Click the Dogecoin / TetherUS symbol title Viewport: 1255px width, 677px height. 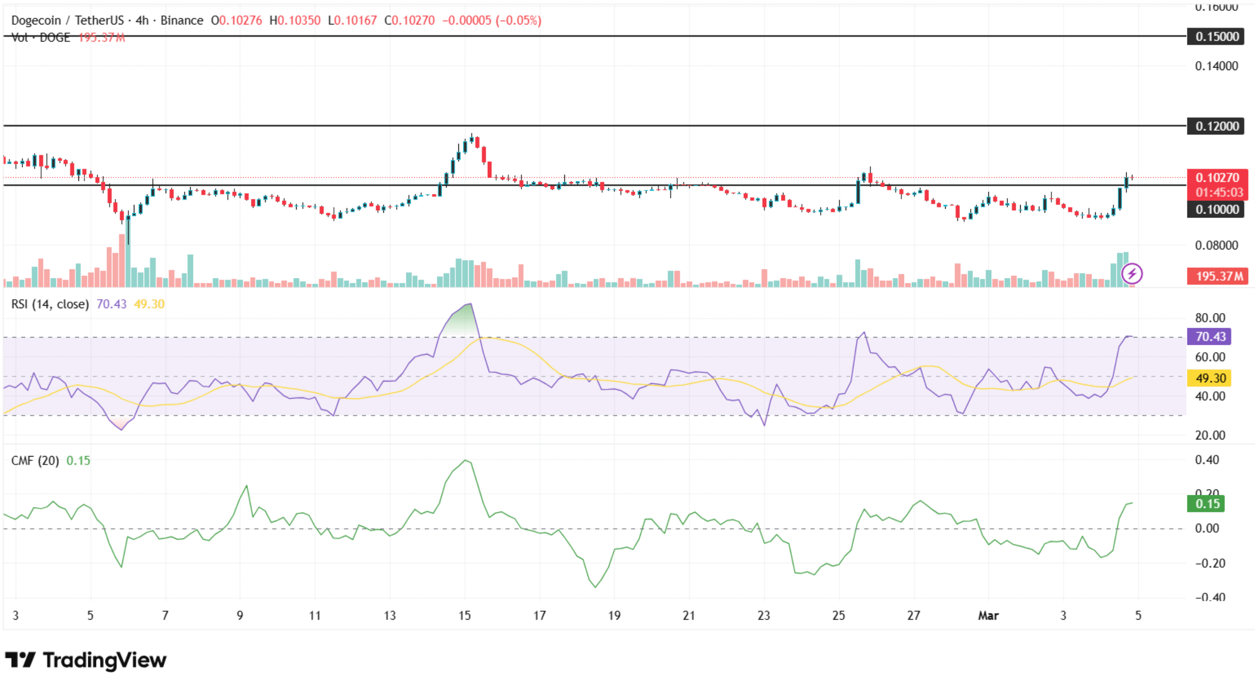coord(67,21)
